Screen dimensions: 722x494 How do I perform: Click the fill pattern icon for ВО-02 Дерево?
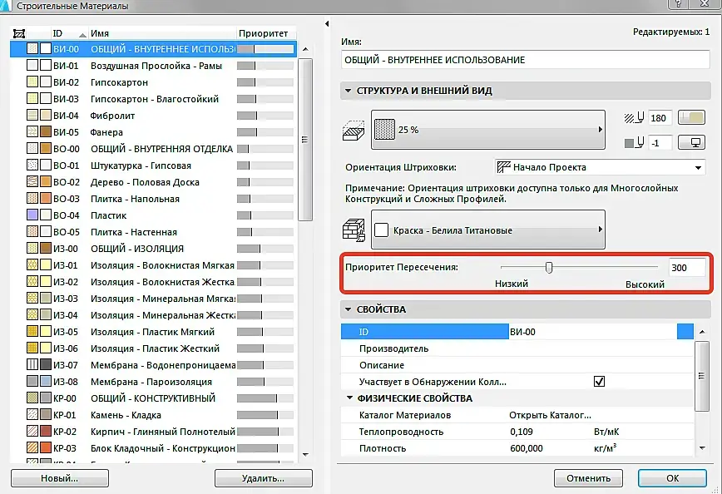[x=32, y=182]
